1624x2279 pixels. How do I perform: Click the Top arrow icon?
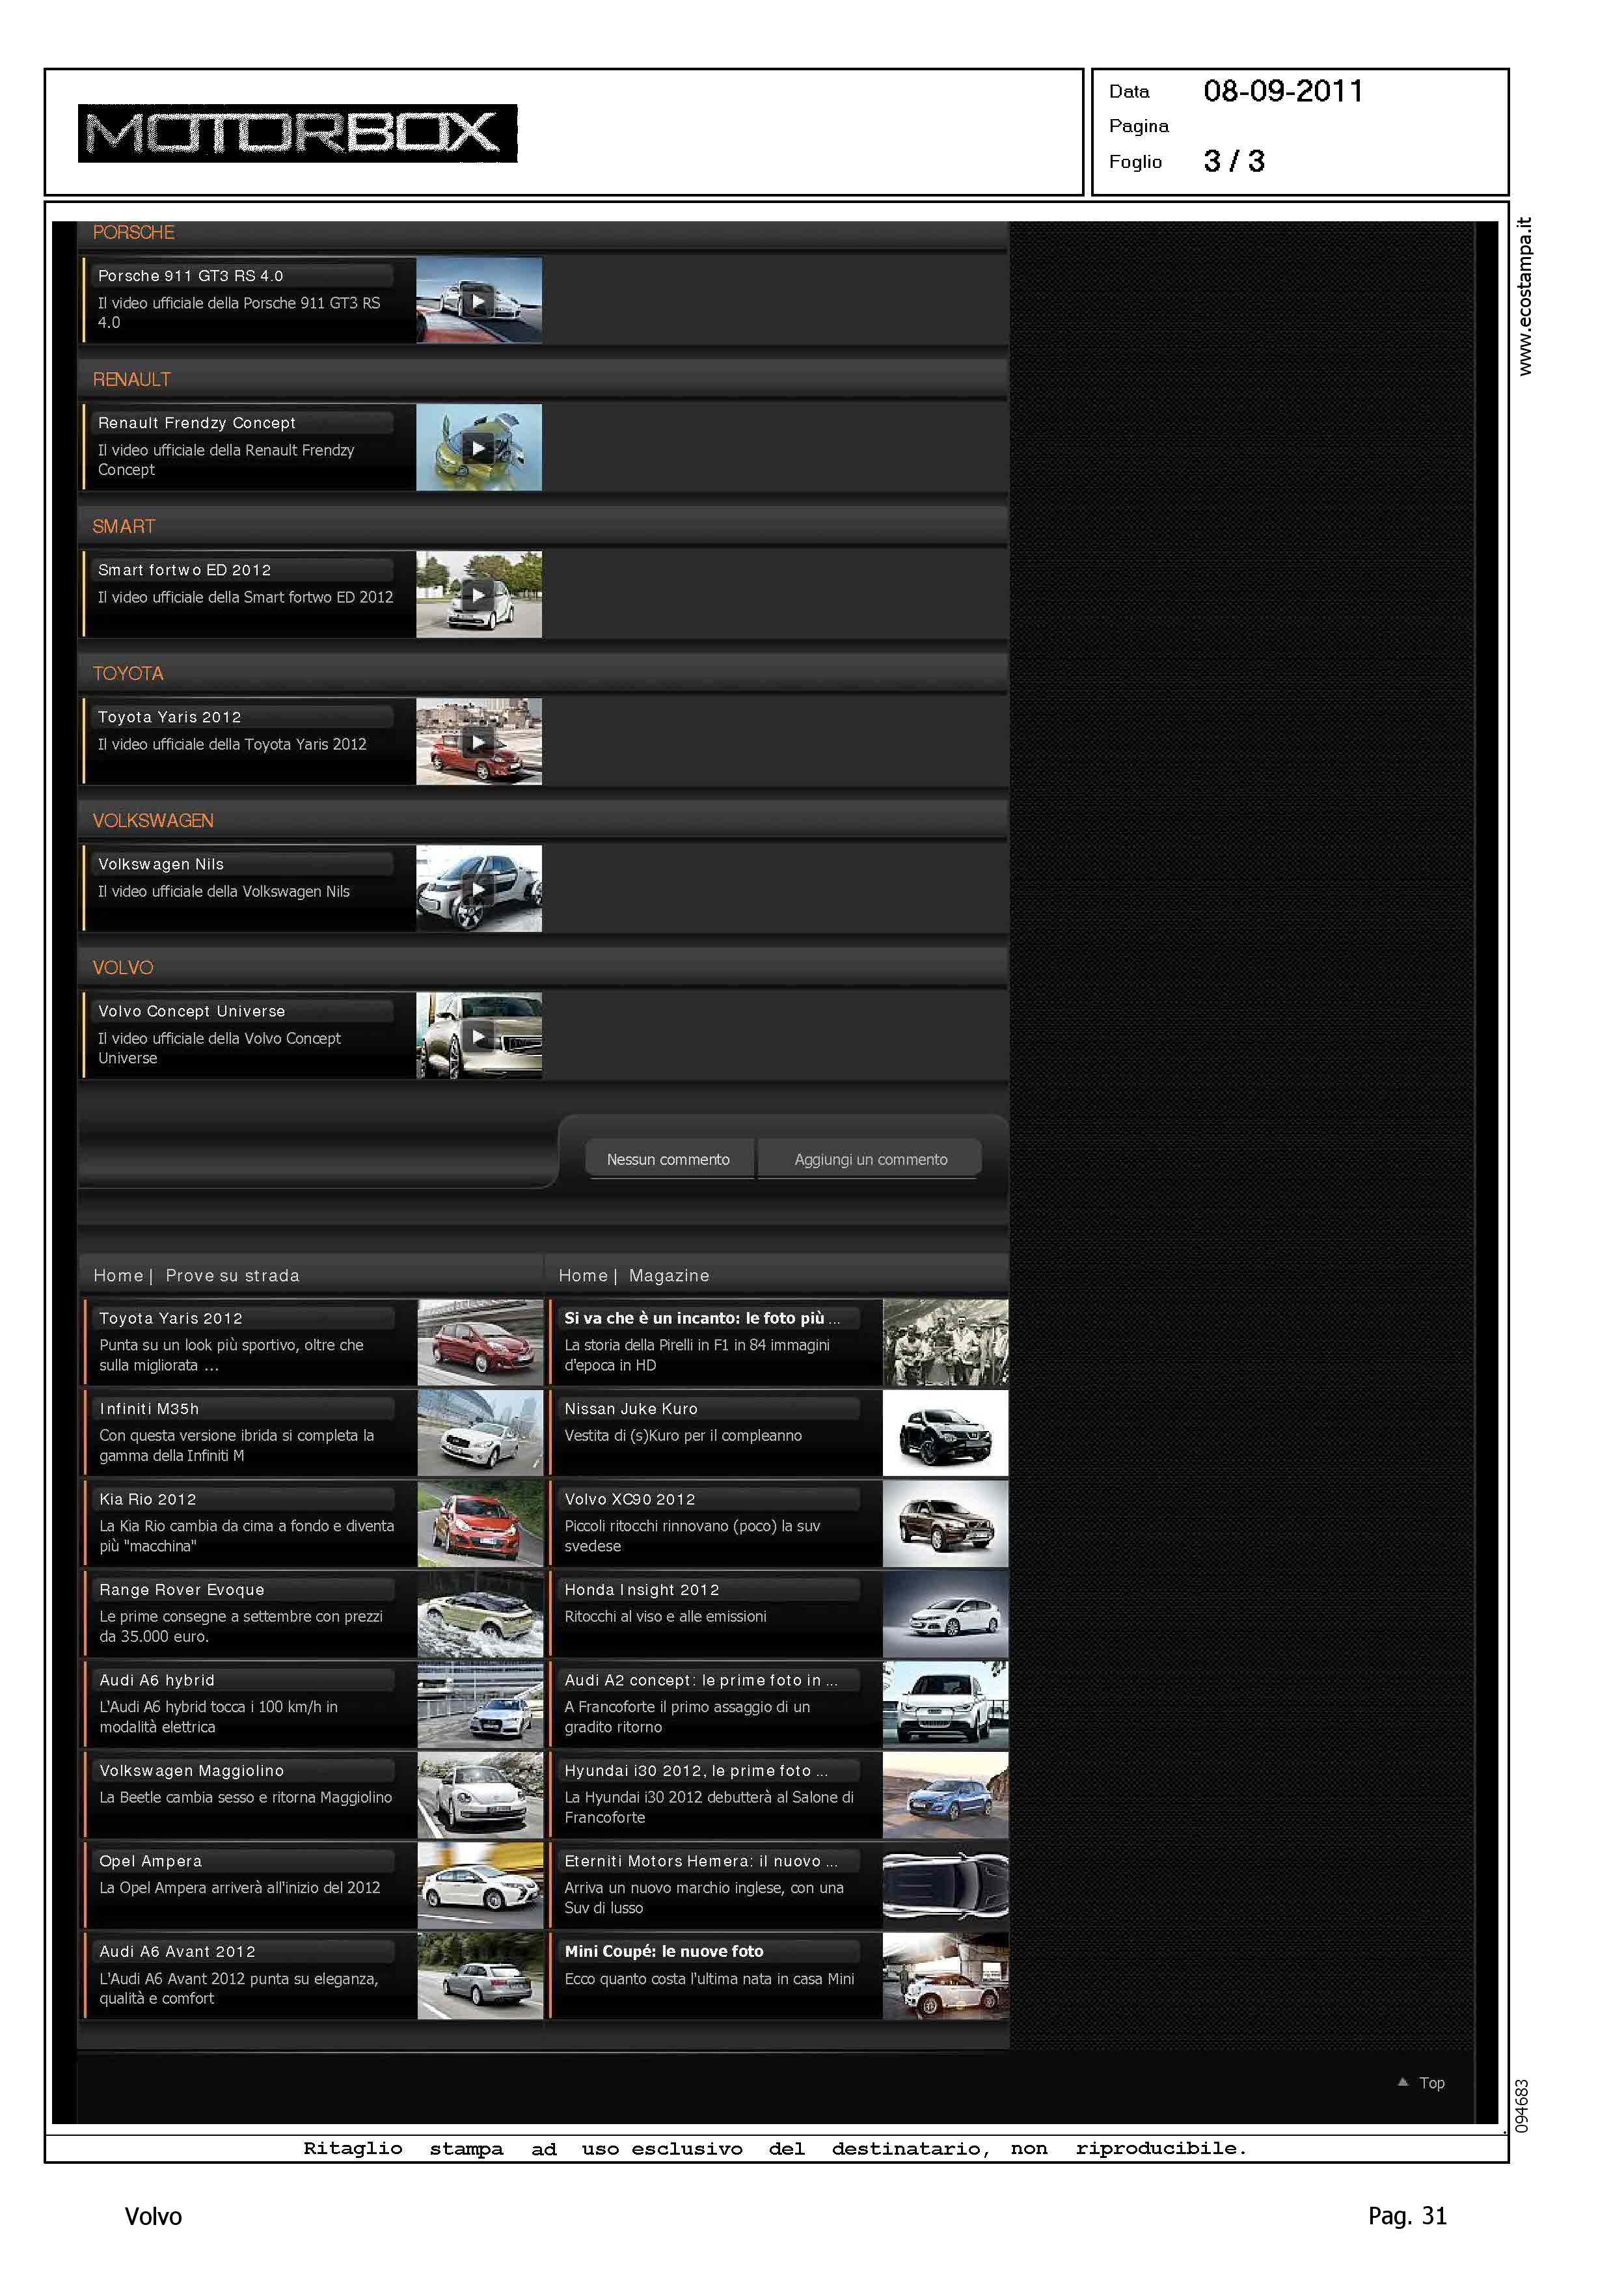[1402, 2082]
